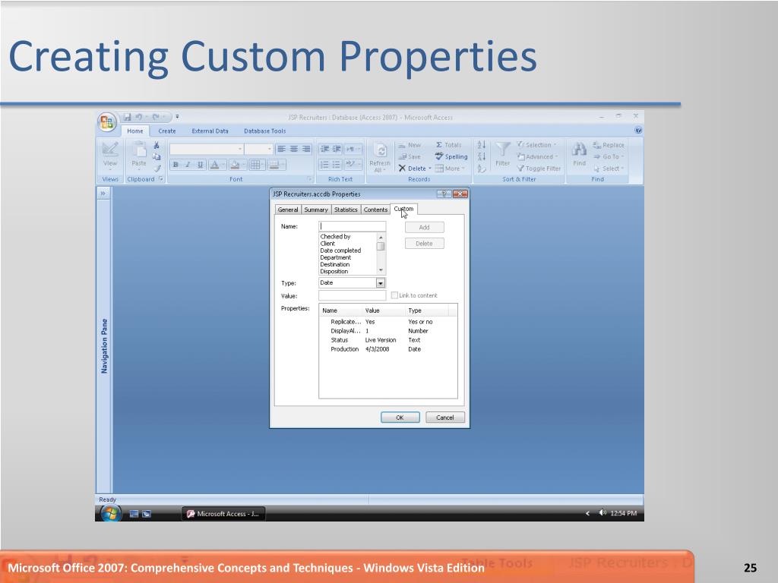The width and height of the screenshot is (778, 583).
Task: Click the Office Button orb
Action: click(x=106, y=122)
